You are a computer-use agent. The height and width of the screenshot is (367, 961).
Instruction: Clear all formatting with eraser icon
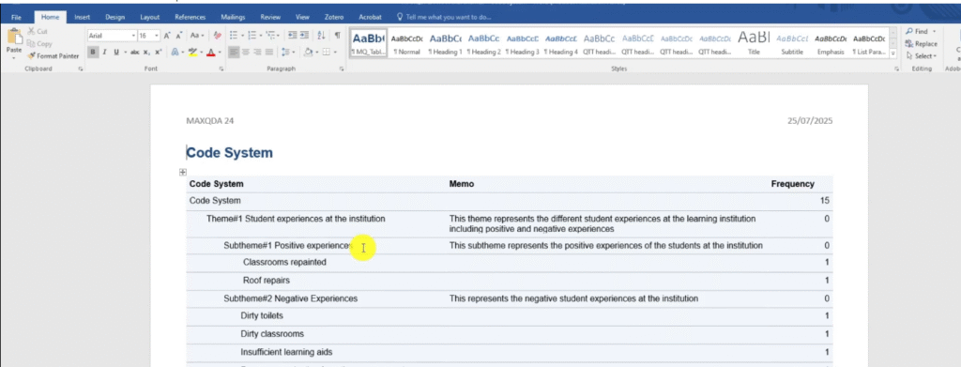pyautogui.click(x=217, y=36)
